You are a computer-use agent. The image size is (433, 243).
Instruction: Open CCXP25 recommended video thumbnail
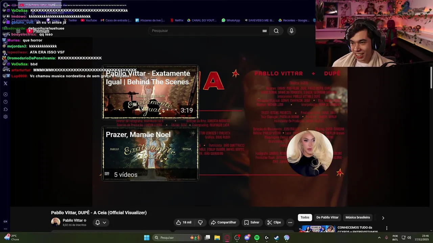point(317,229)
